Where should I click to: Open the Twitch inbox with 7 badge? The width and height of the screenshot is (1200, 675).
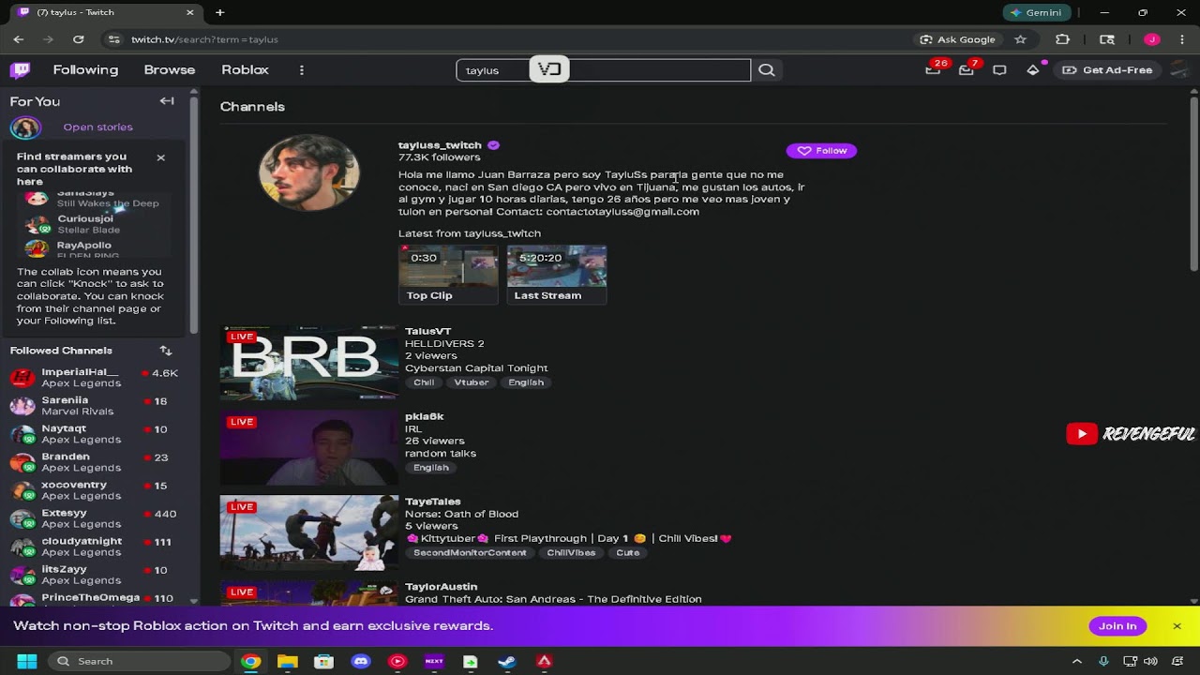(967, 70)
